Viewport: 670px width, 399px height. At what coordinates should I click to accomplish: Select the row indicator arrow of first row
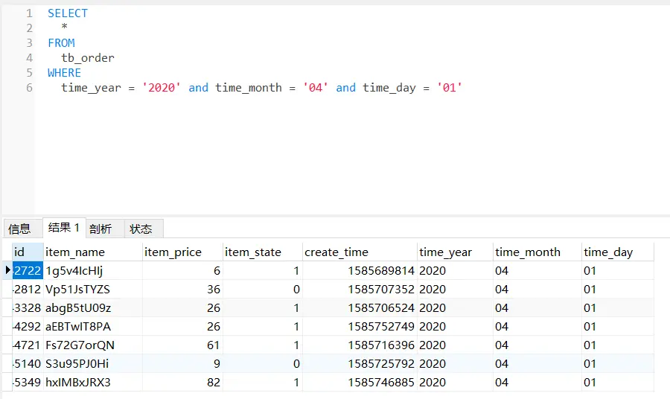click(x=7, y=270)
